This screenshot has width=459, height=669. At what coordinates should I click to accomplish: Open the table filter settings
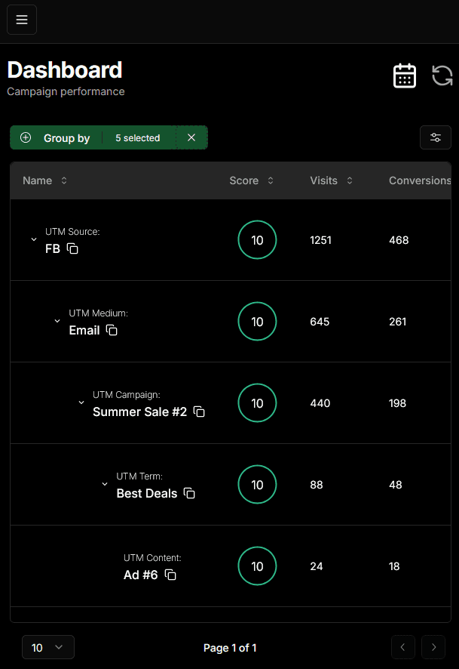click(x=435, y=137)
